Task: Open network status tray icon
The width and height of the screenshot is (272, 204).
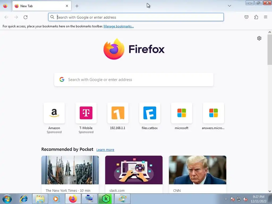Action: point(239,199)
